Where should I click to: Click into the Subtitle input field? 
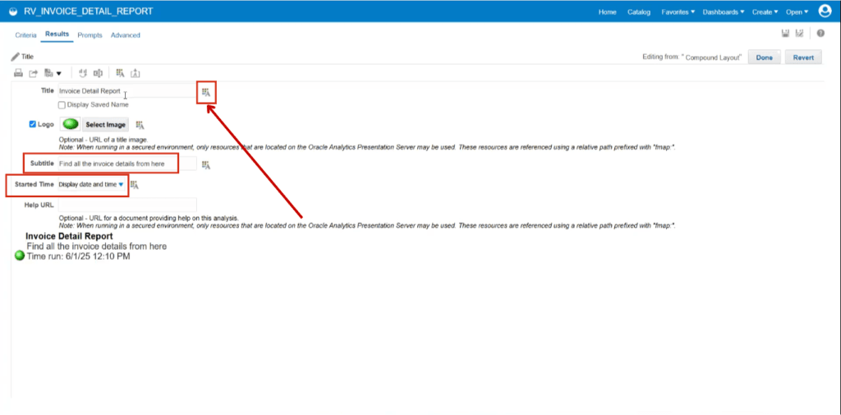coord(127,164)
